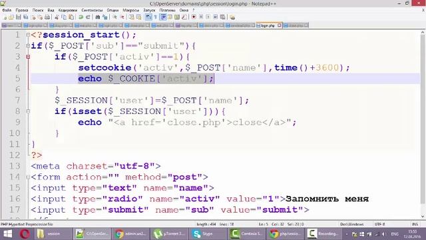Image resolution: width=426 pixels, height=240 pixels.
Task: Open session folder taskbar item
Action: click(x=53, y=234)
